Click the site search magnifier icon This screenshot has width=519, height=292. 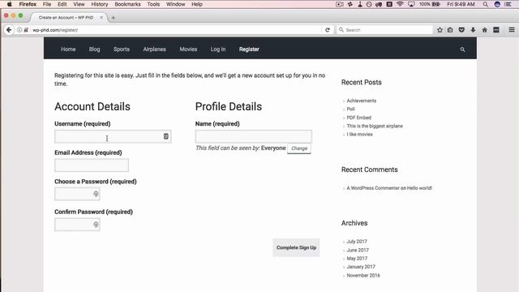[462, 49]
